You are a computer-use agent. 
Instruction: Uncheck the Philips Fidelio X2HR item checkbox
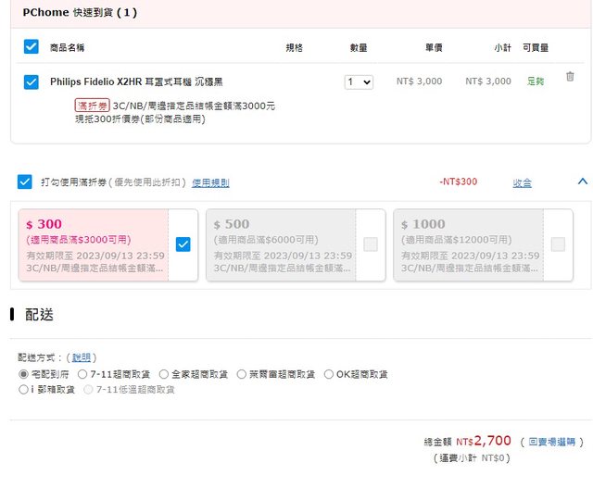point(32,81)
